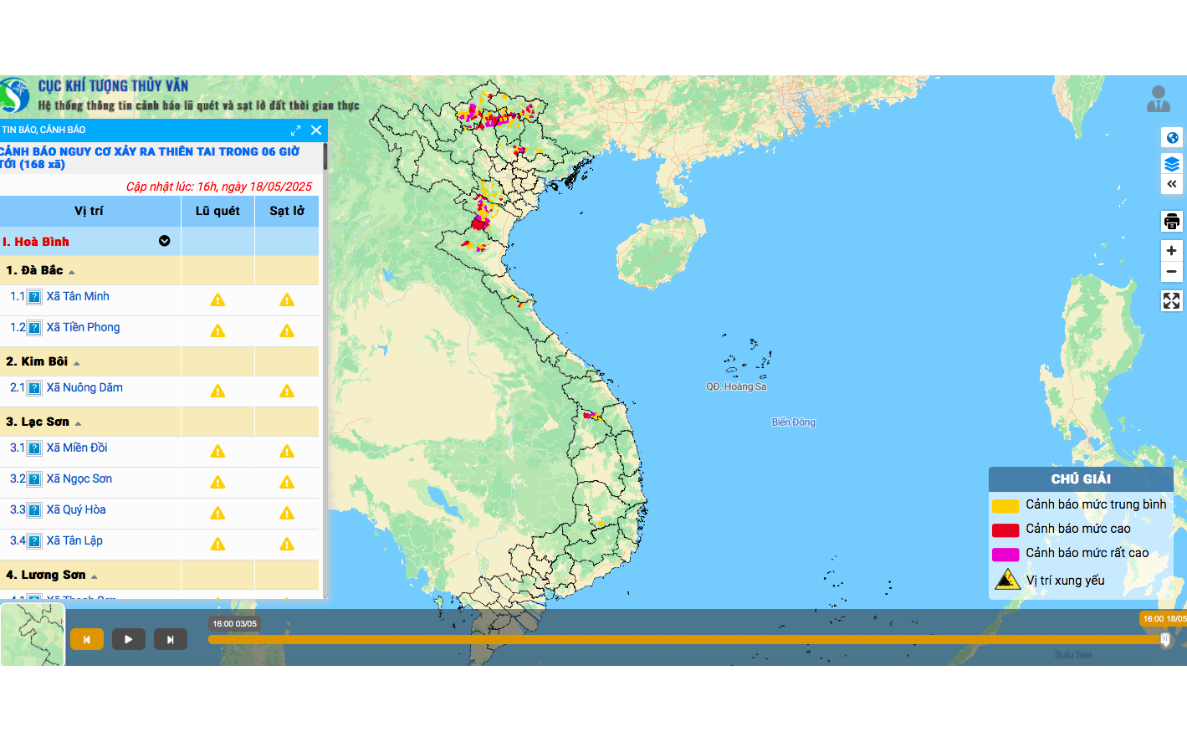Image resolution: width=1187 pixels, height=742 pixels.
Task: Click info icon for Xã Ngọc Sơn
Action: point(34,479)
